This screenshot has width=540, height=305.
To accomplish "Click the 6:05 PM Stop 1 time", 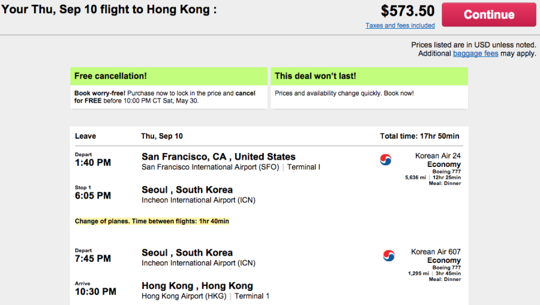I will coord(93,196).
